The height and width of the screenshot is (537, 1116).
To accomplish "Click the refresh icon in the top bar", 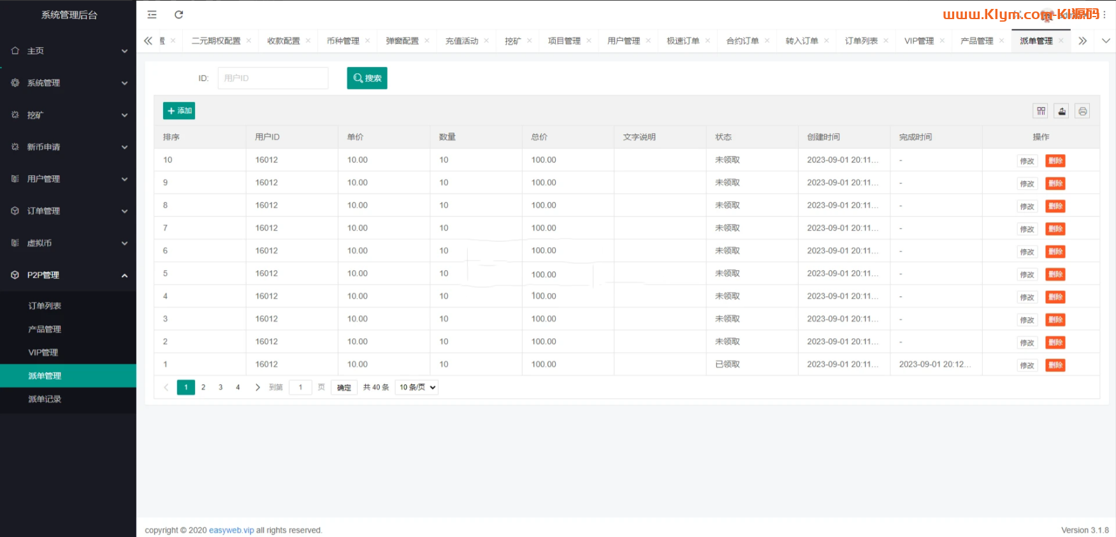I will (x=178, y=15).
